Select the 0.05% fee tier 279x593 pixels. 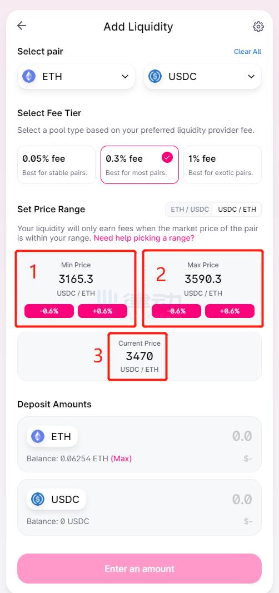[56, 165]
